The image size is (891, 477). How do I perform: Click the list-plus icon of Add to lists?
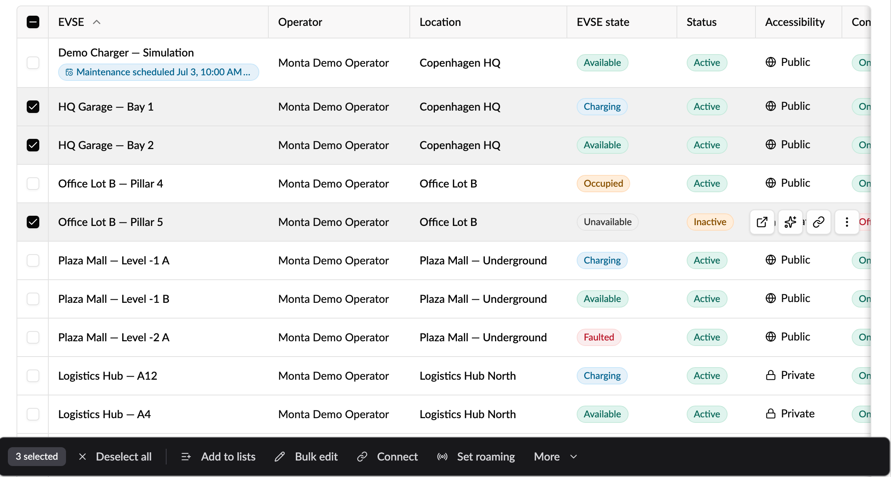[x=186, y=457]
